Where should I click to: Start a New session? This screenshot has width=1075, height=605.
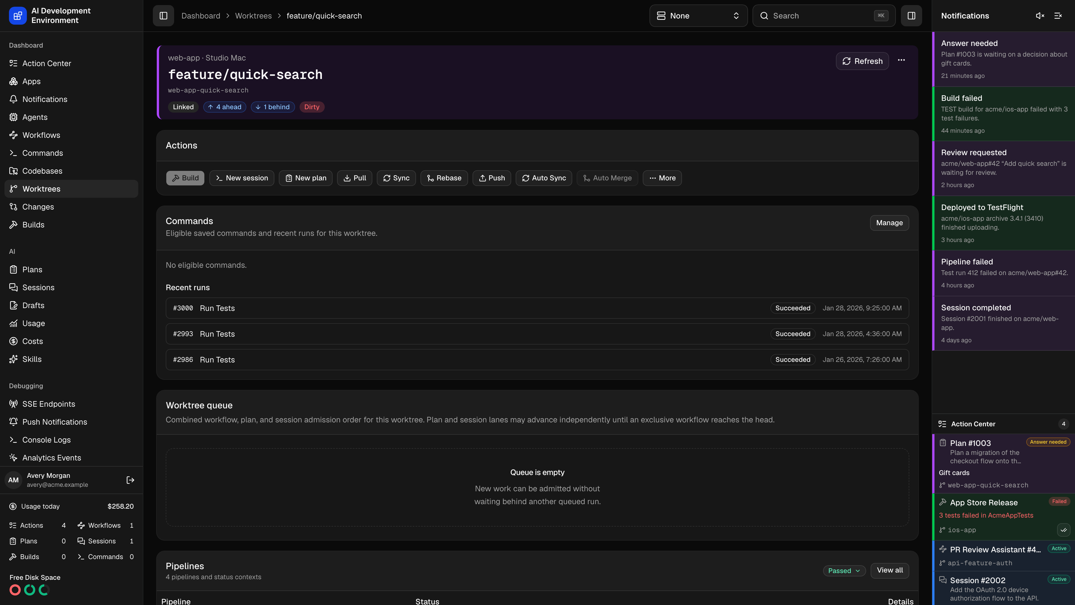tap(242, 178)
